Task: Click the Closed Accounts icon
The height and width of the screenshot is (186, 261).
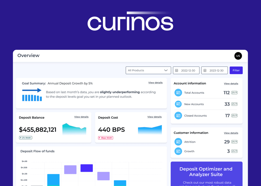Action: click(178, 116)
